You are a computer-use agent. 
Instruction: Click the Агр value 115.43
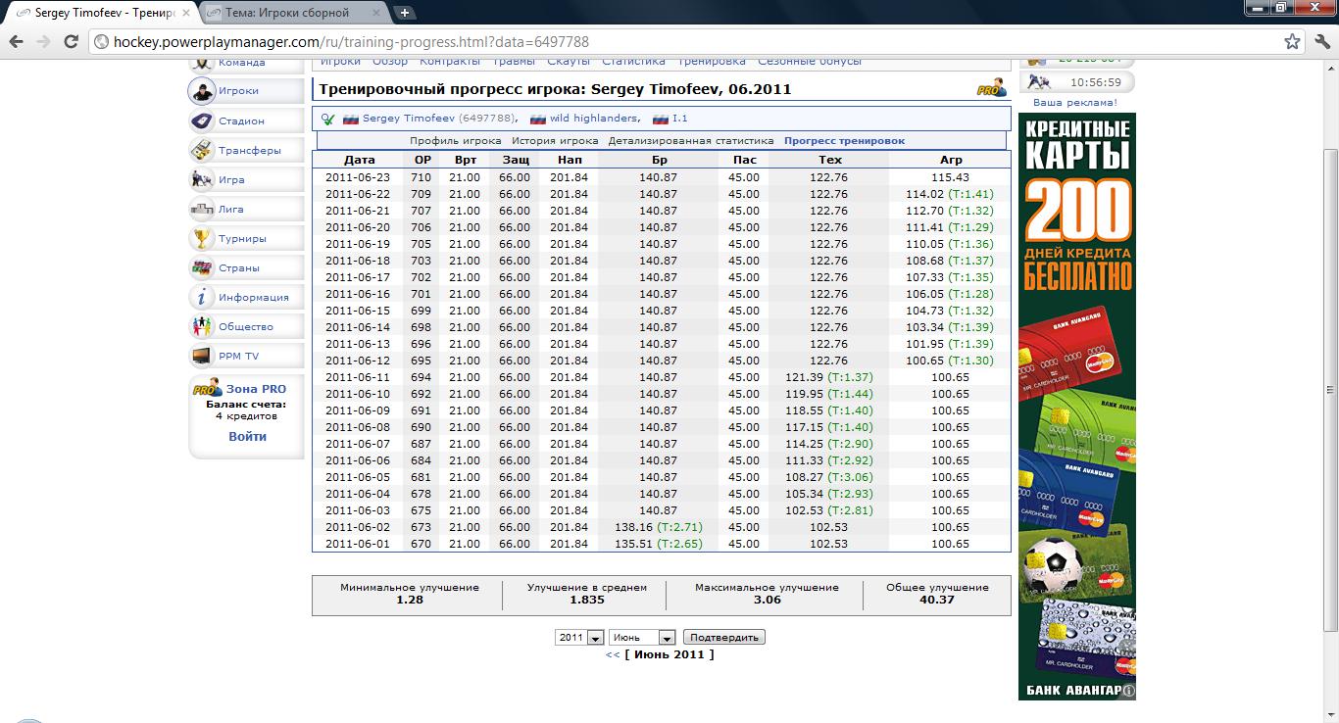click(x=950, y=177)
